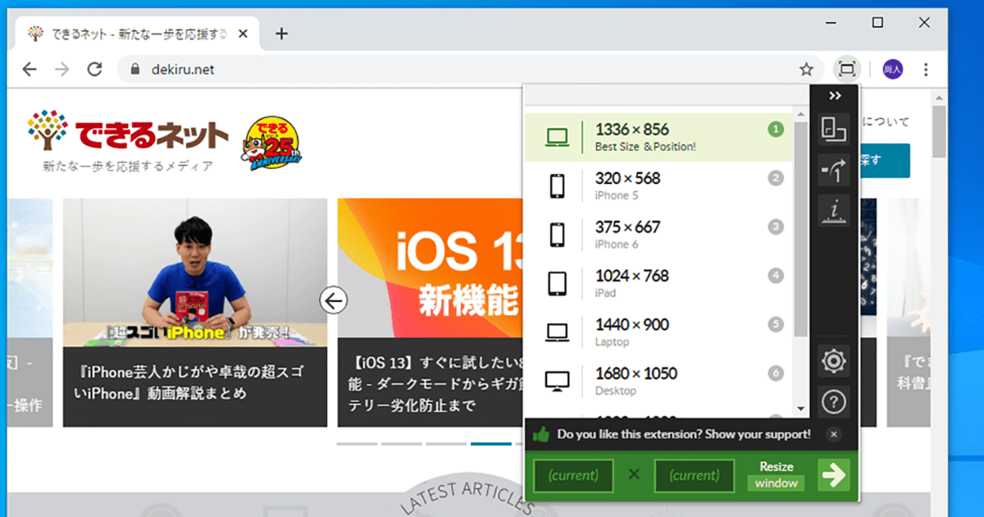This screenshot has height=517, width=984.
Task: Open the user profile avatar
Action: point(892,69)
